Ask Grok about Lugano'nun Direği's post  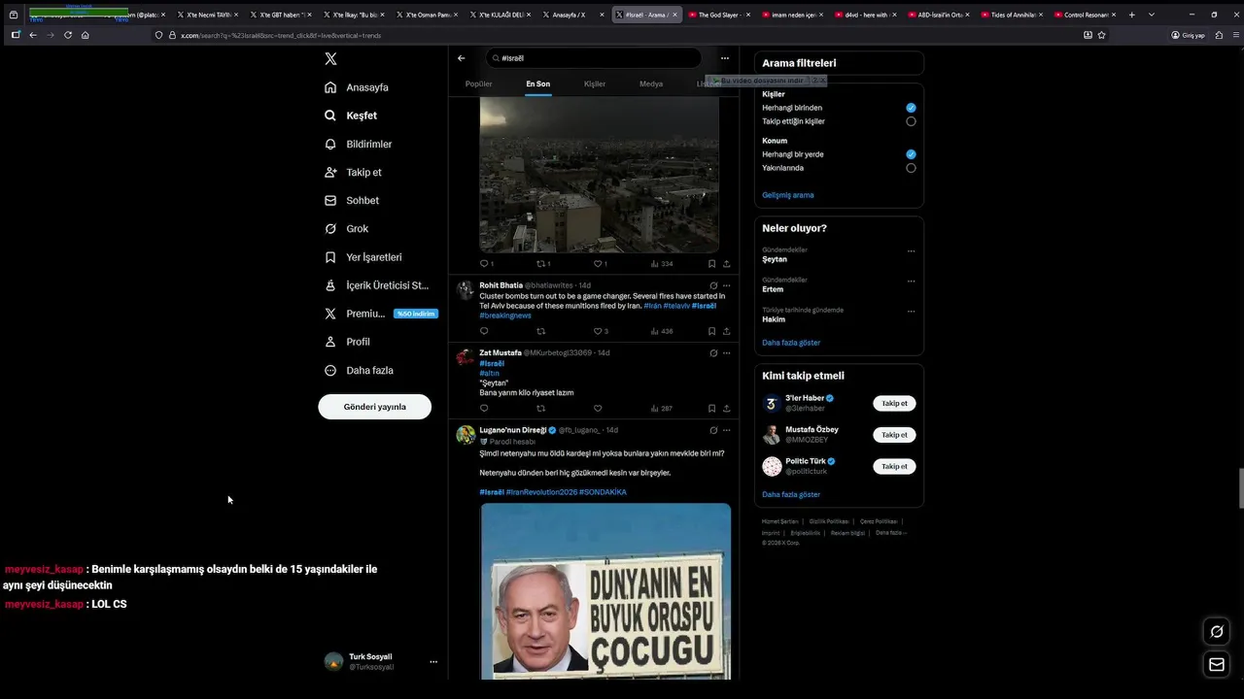coord(713,430)
